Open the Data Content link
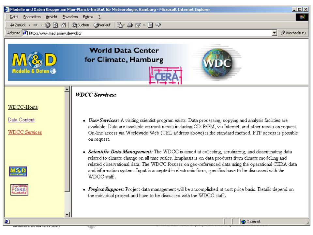The width and height of the screenshot is (313, 235). [x=21, y=120]
